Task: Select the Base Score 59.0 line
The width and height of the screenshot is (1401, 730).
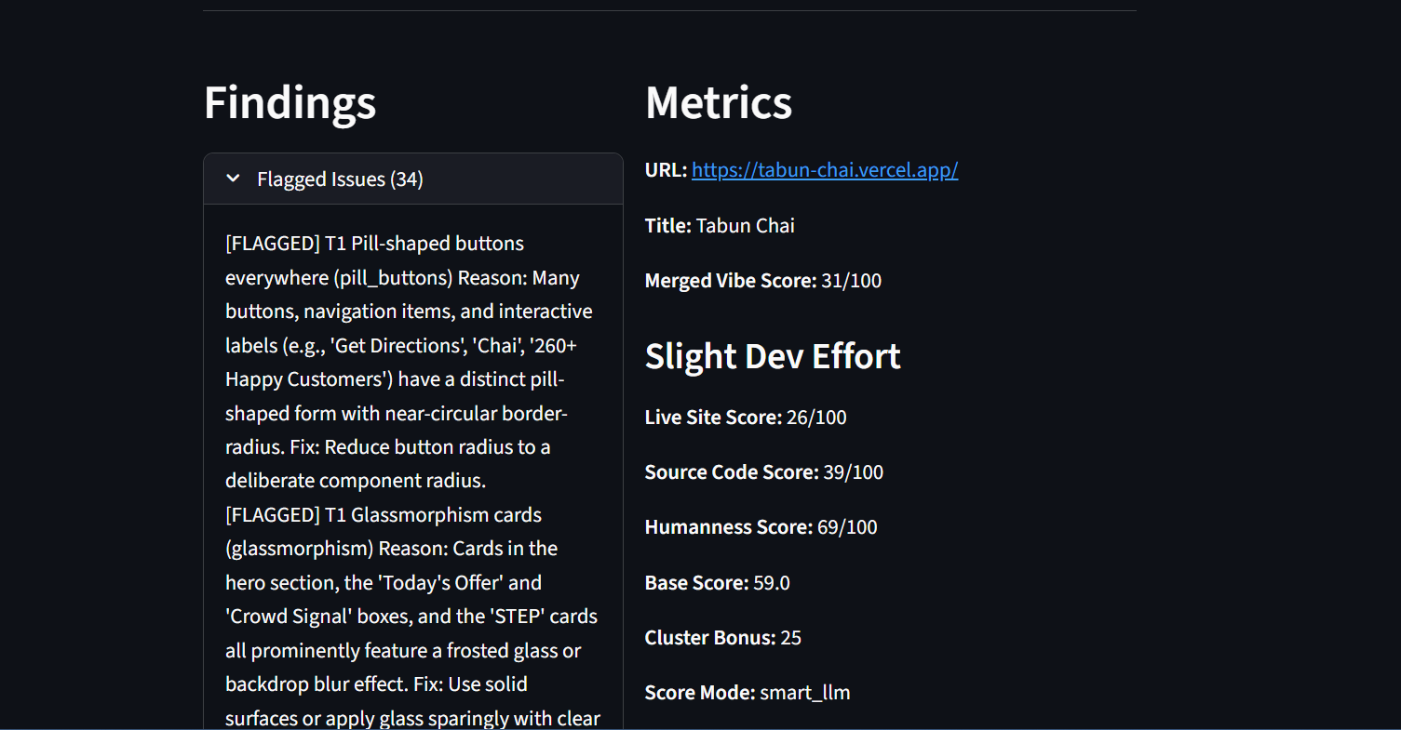Action: (x=718, y=583)
